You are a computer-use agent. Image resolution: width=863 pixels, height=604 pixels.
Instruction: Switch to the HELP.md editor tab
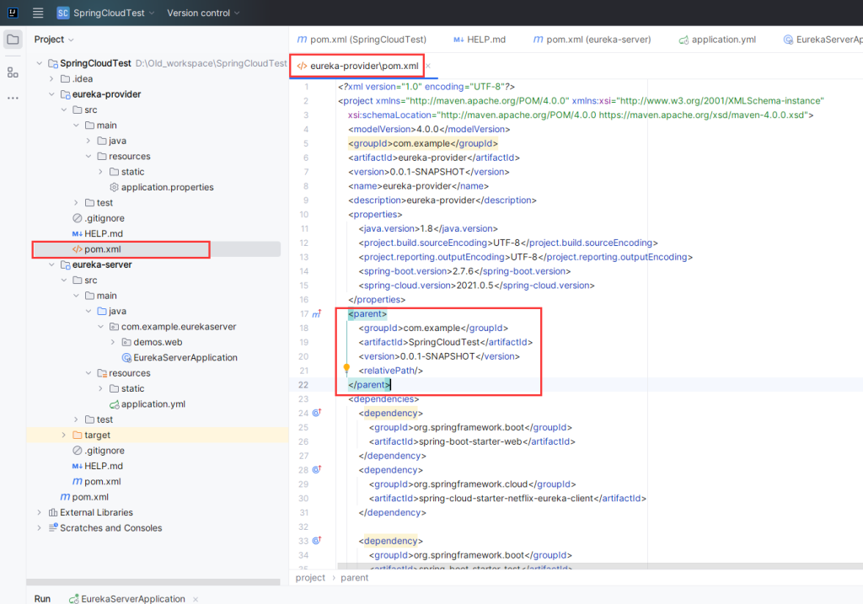click(479, 40)
